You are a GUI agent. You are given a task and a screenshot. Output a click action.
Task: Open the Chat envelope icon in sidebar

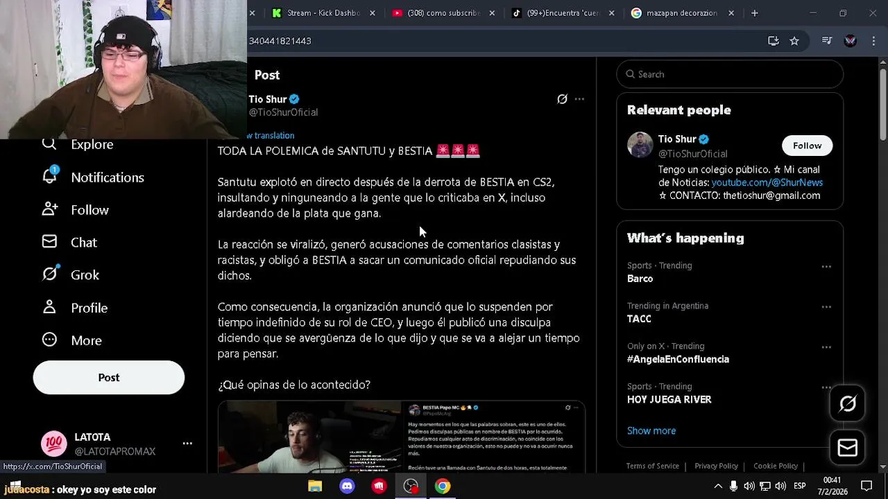(49, 242)
